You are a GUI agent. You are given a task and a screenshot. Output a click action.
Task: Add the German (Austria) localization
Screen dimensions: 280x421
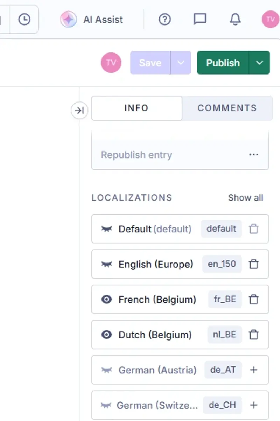(254, 370)
